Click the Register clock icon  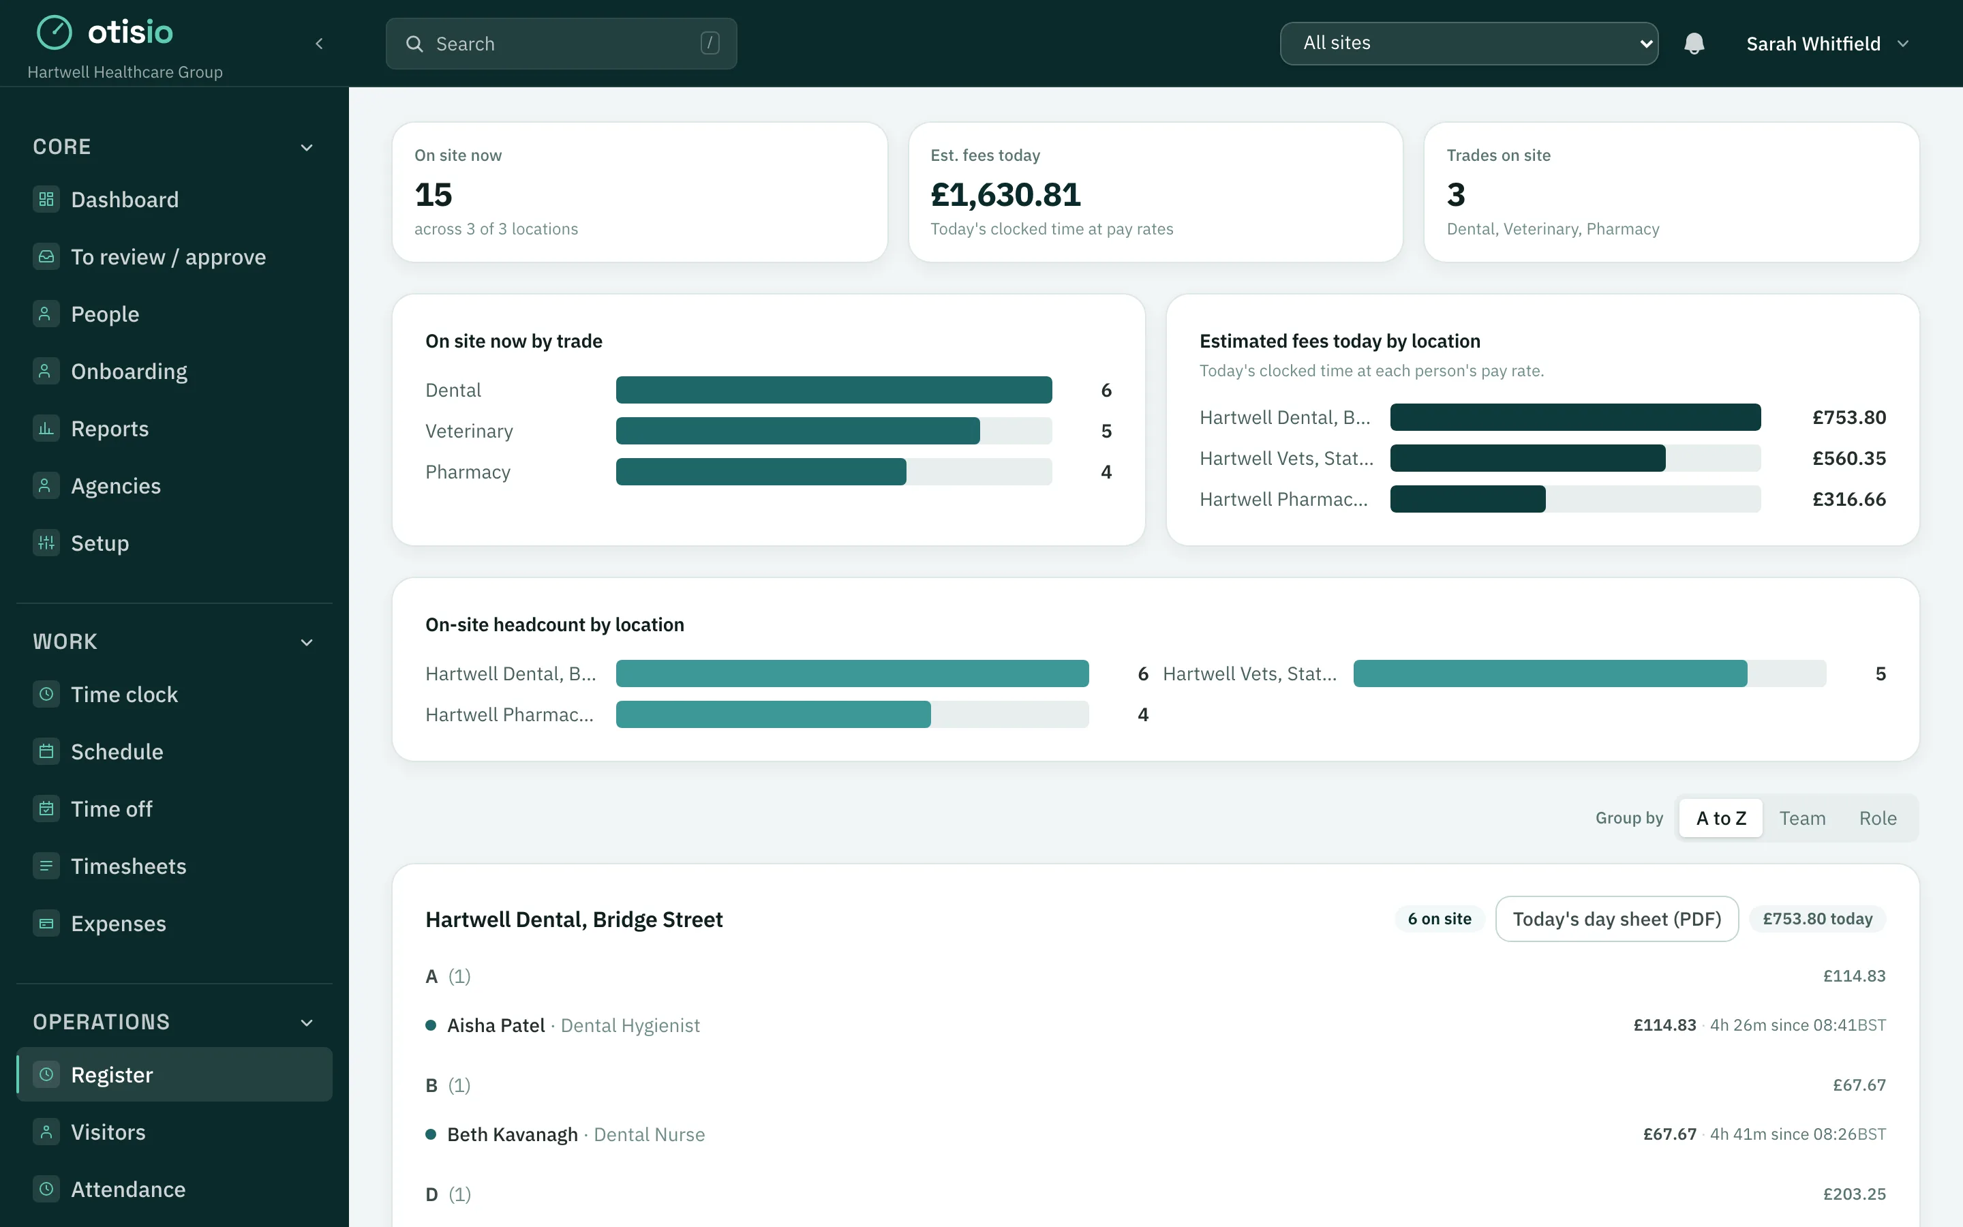pos(46,1074)
